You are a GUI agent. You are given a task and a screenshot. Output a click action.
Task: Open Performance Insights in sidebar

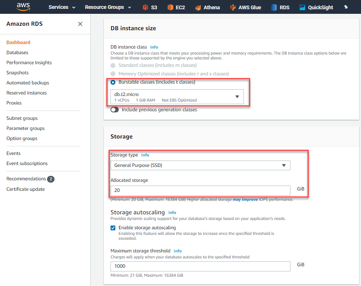pyautogui.click(x=29, y=63)
